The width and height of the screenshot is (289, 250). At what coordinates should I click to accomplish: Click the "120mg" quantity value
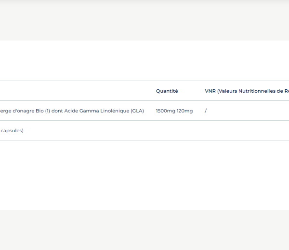(184, 111)
